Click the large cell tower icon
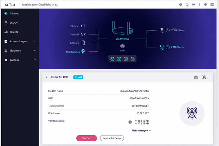Image resolution: width=219 pixels, height=146 pixels. click(x=192, y=113)
